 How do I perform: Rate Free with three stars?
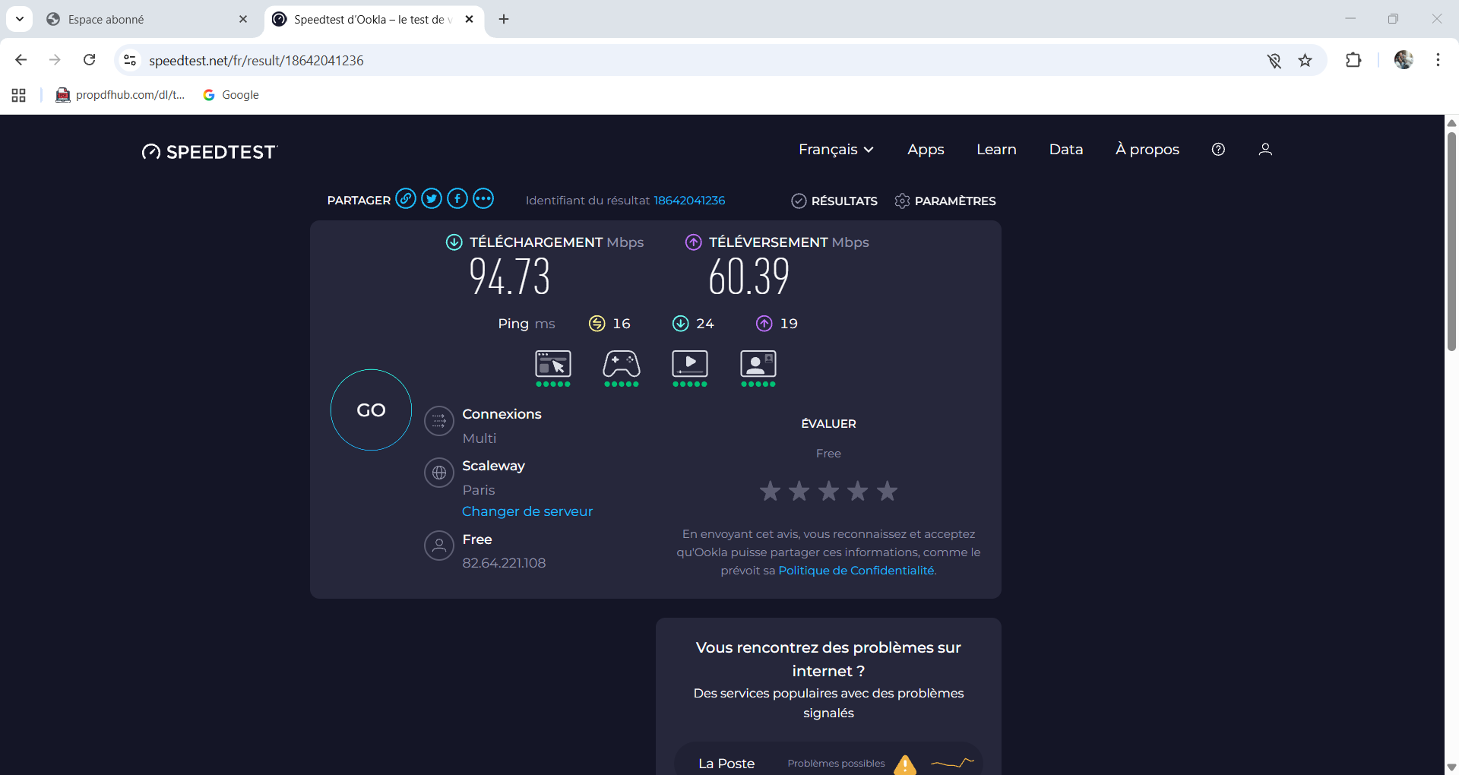(x=828, y=491)
